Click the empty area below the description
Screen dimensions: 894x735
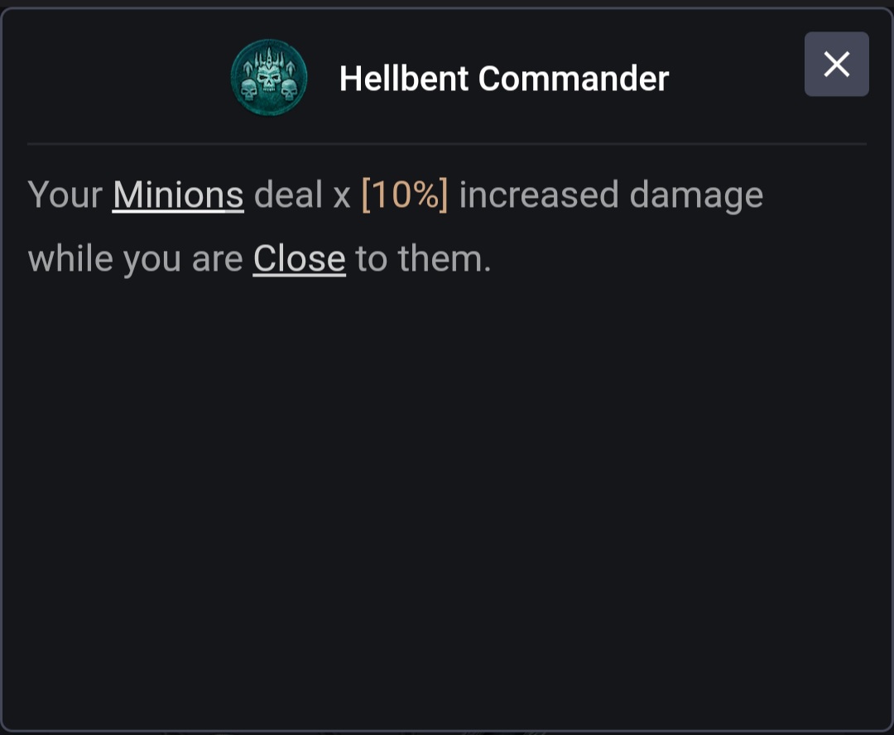click(447, 497)
